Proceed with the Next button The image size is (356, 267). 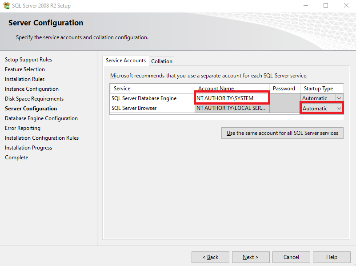point(251,257)
